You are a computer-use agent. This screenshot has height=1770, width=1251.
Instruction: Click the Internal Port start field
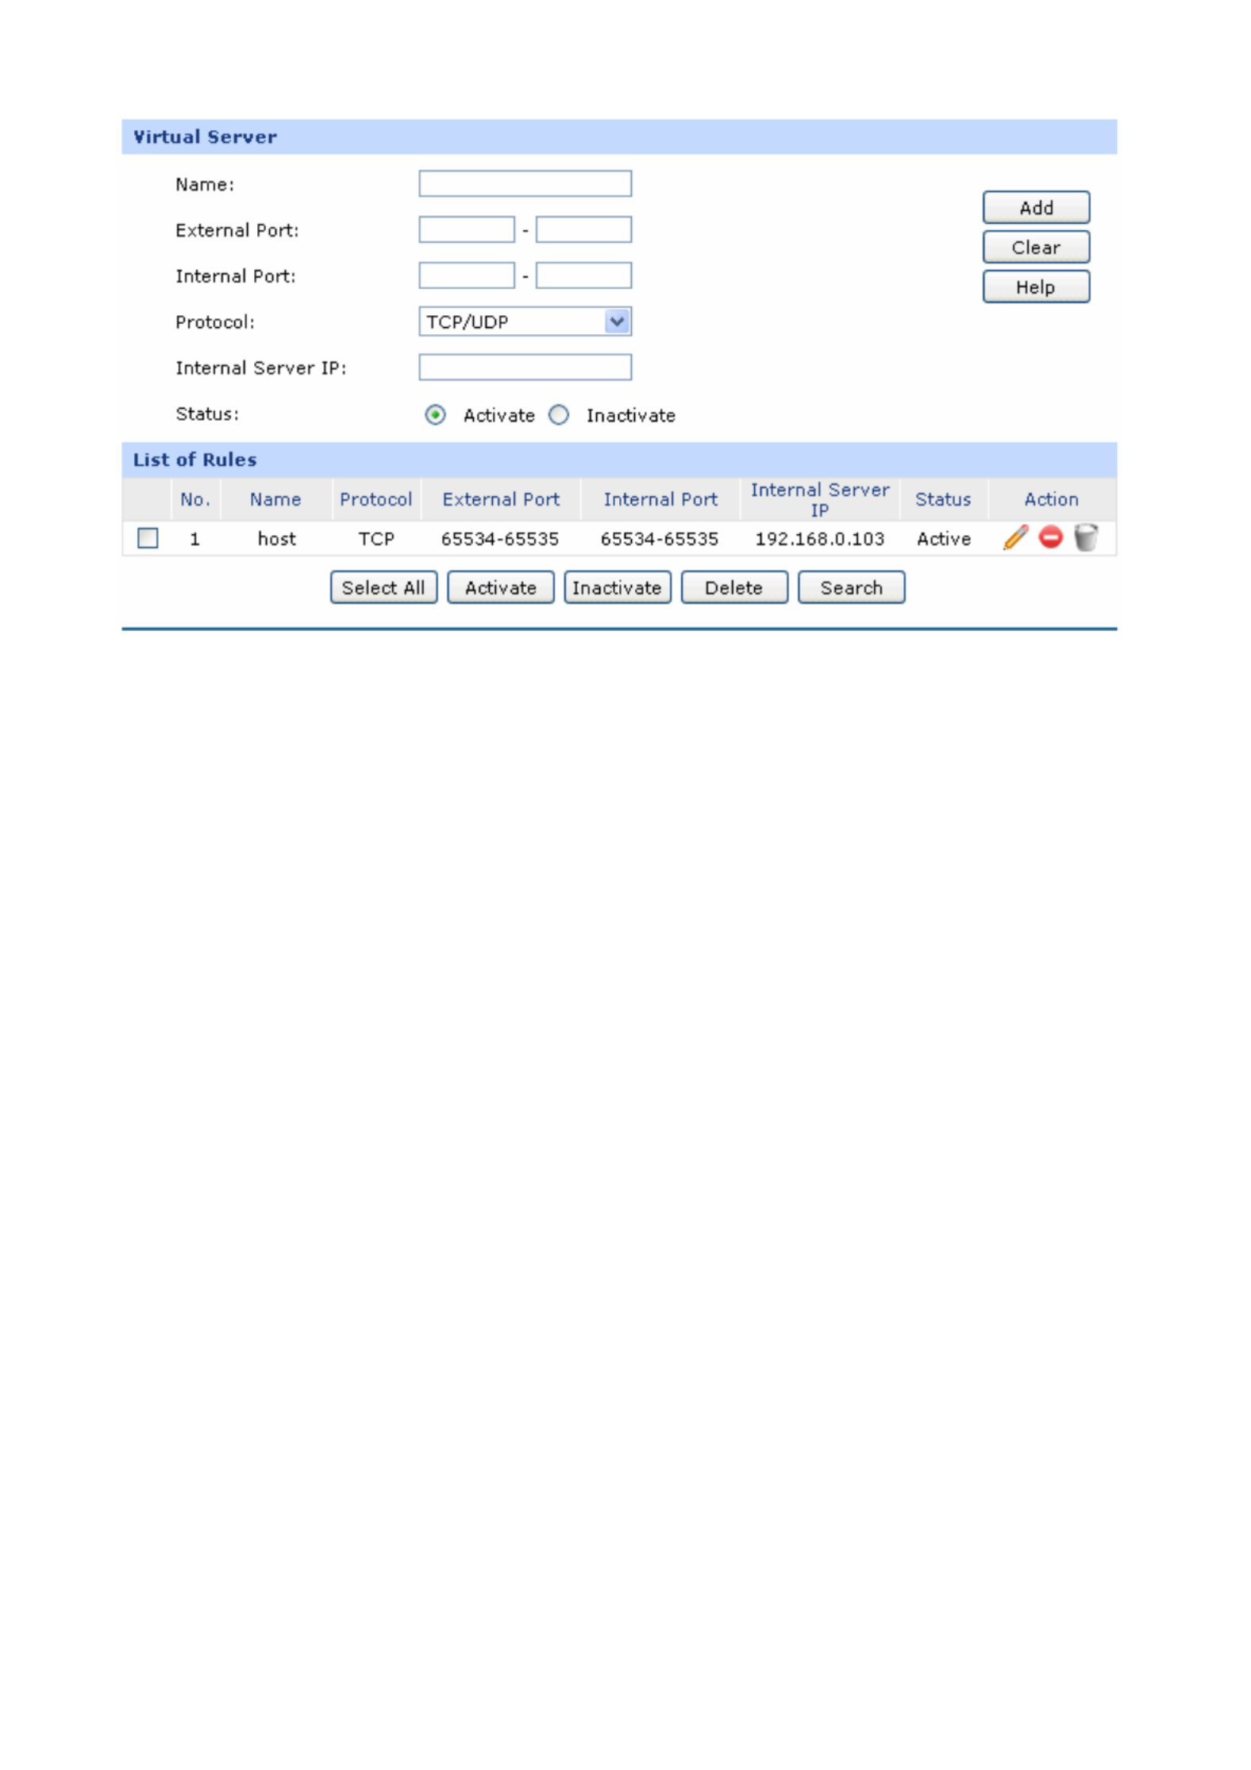click(466, 275)
